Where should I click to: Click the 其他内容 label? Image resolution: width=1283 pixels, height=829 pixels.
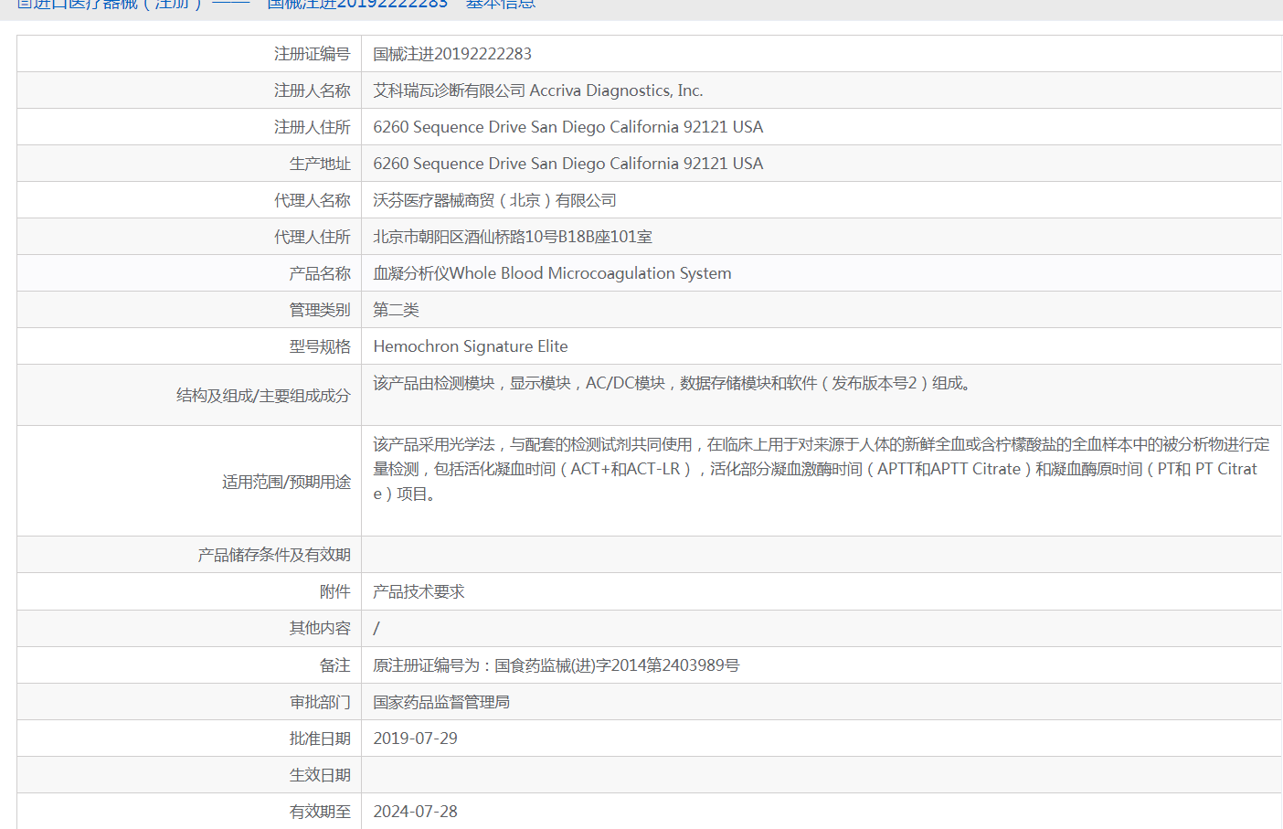pos(320,628)
